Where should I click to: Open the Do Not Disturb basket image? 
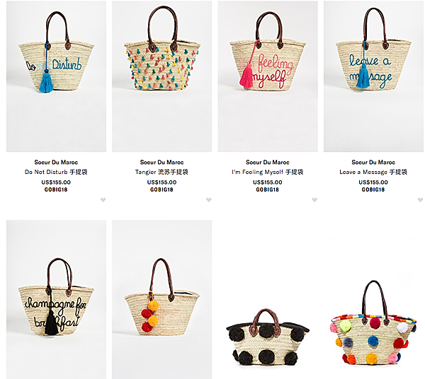tap(57, 76)
